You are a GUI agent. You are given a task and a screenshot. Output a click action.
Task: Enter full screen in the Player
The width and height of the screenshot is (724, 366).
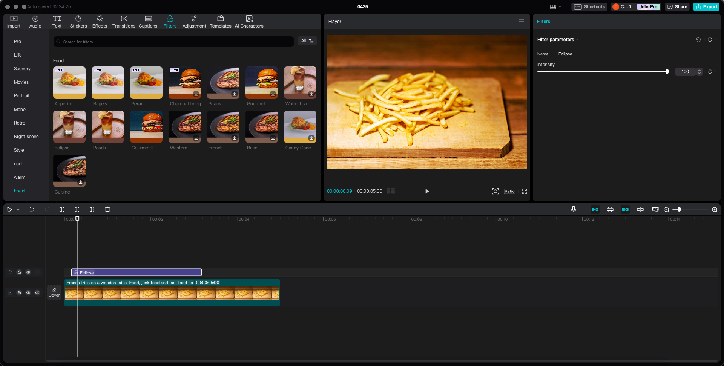click(525, 191)
